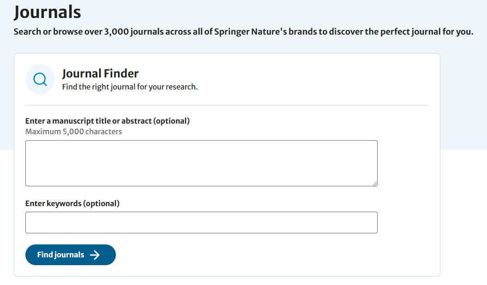The height and width of the screenshot is (285, 487).
Task: Submit with the Find journals button
Action: click(x=71, y=255)
